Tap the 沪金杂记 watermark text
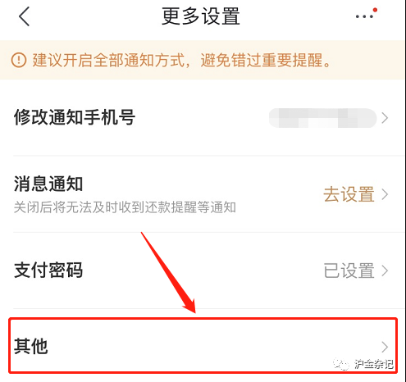The height and width of the screenshot is (382, 406). [374, 364]
